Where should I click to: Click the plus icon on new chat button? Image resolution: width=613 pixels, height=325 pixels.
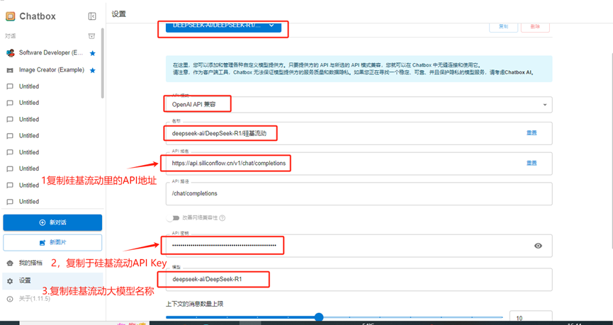(43, 222)
